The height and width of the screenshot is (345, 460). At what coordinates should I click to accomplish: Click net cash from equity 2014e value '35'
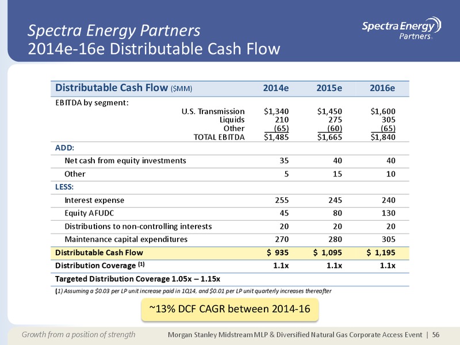284,161
